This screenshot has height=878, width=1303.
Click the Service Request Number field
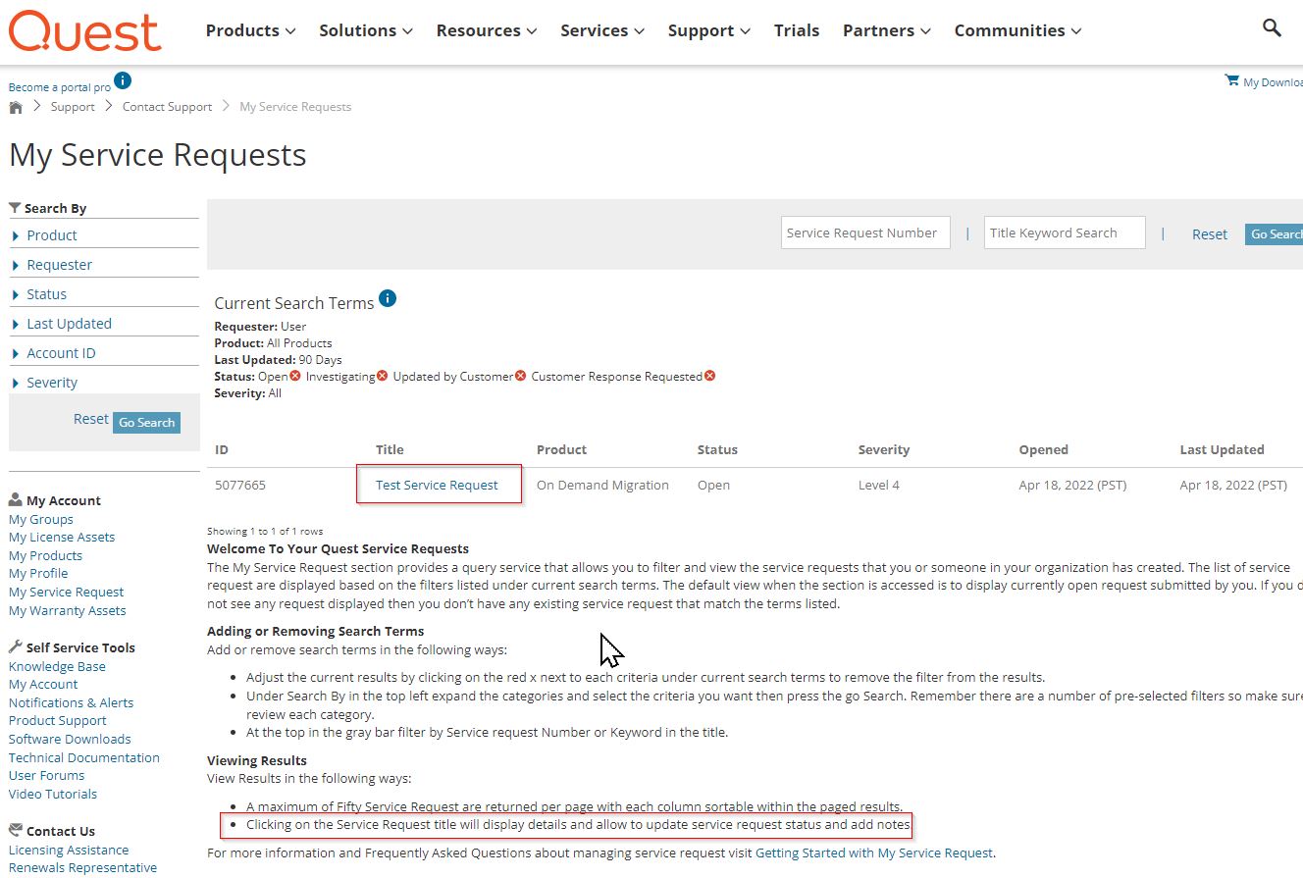pos(865,232)
